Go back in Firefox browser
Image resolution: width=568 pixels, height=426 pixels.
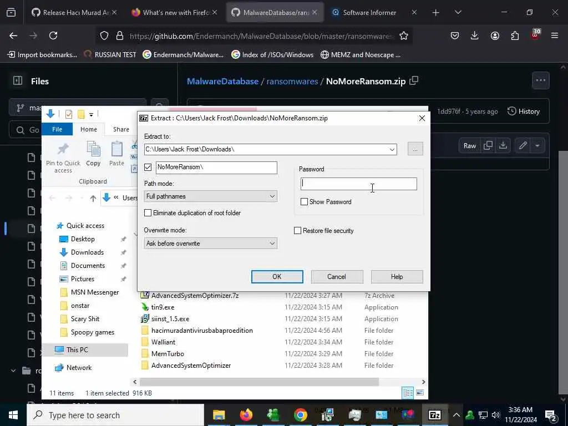pos(13,35)
